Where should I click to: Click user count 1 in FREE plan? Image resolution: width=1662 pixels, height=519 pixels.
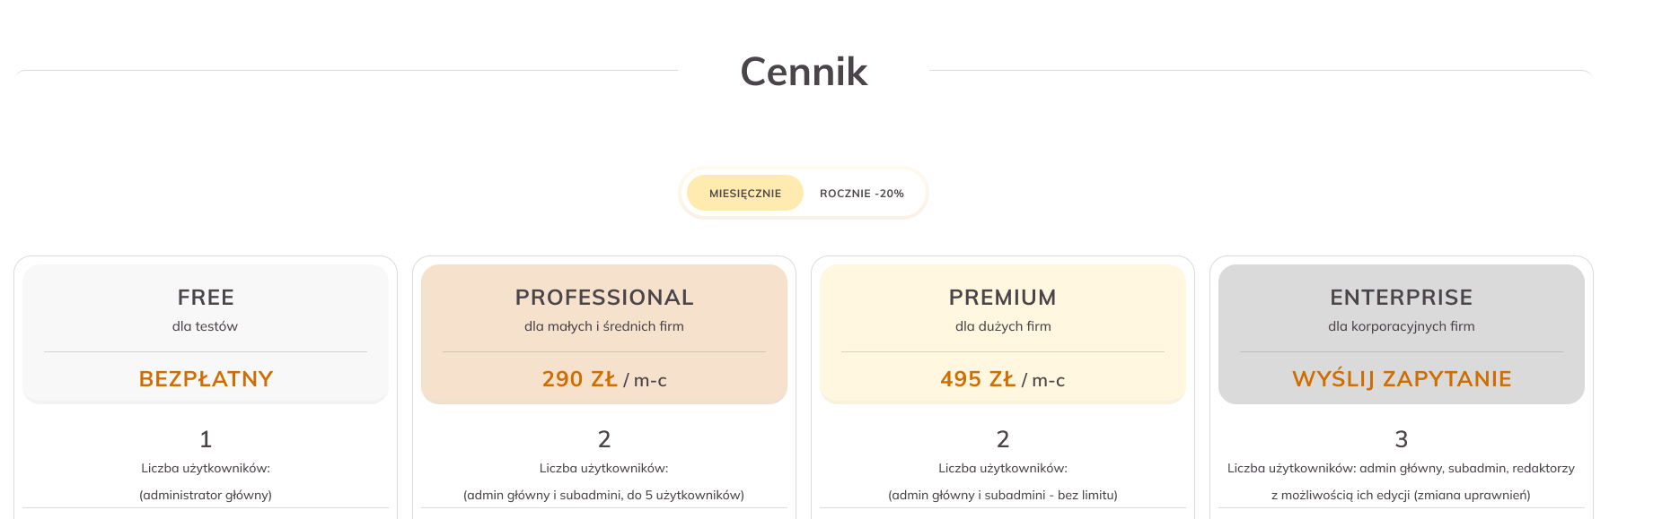pos(206,439)
